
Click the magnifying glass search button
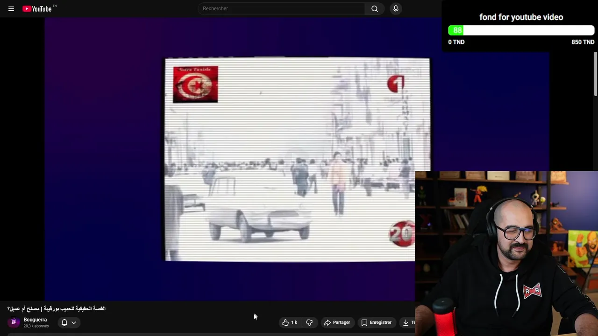click(375, 8)
